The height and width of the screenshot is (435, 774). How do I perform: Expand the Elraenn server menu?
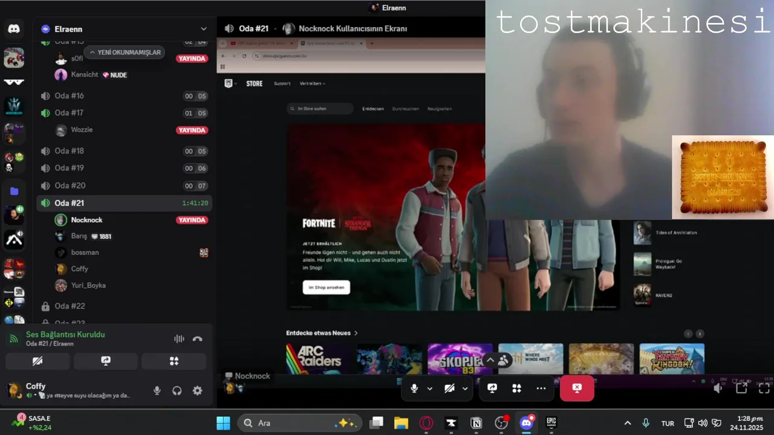pos(204,28)
